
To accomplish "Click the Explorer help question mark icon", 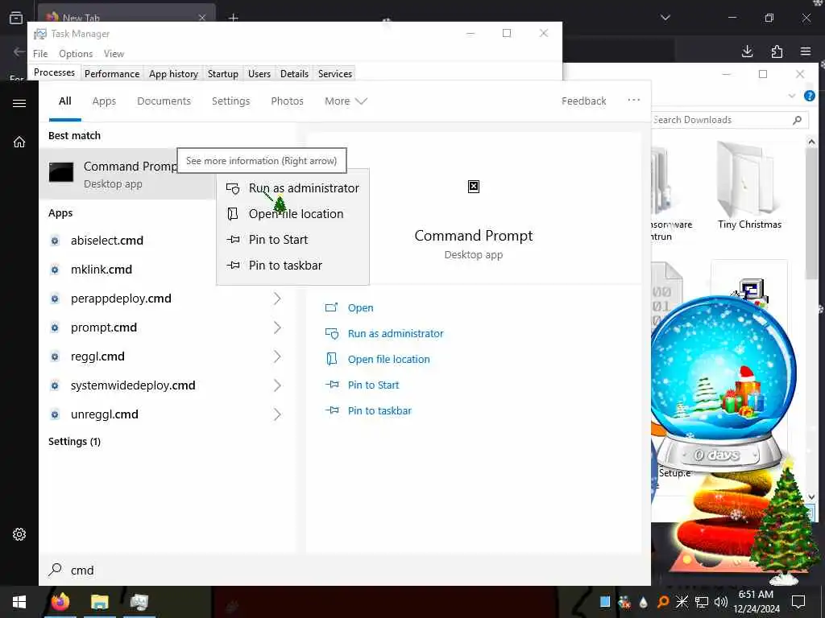I will pos(809,96).
